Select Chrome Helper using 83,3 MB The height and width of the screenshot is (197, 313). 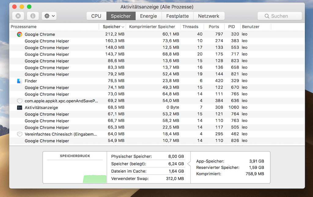click(47, 68)
